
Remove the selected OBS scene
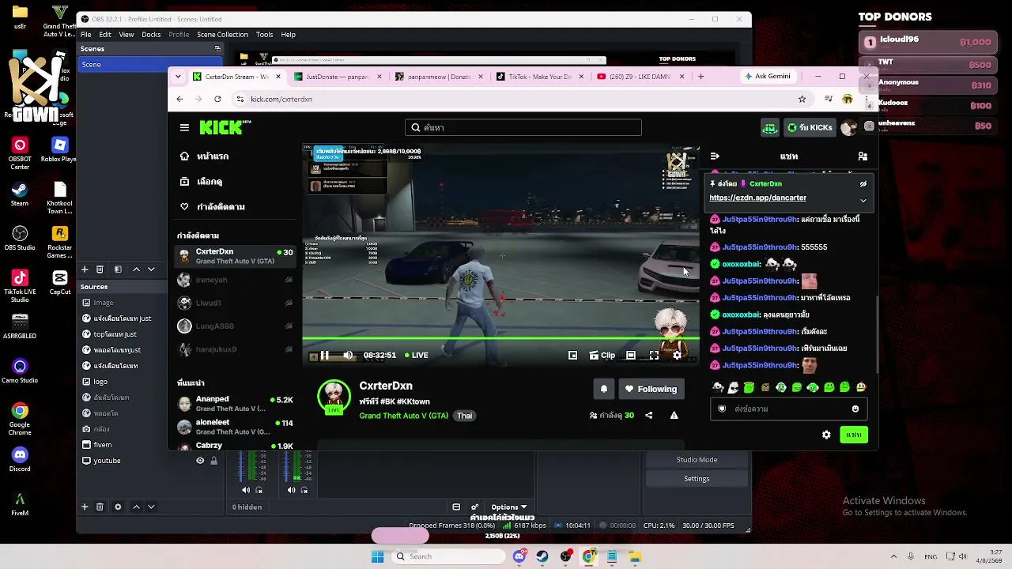[100, 269]
